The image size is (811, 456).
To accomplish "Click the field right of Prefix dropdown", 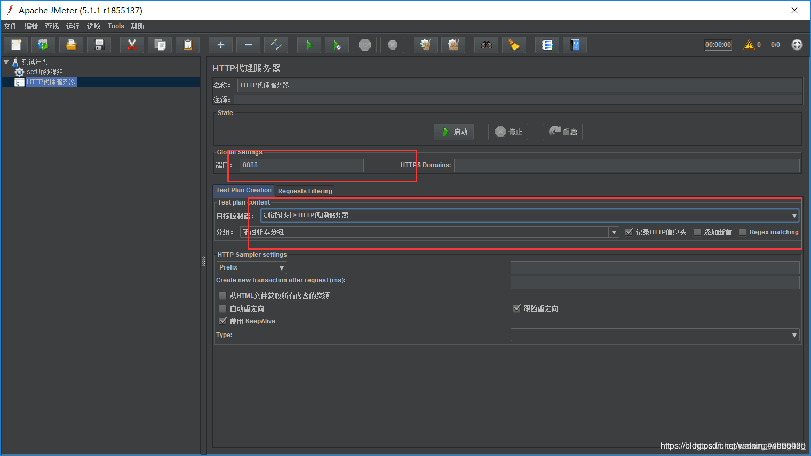I will 655,267.
